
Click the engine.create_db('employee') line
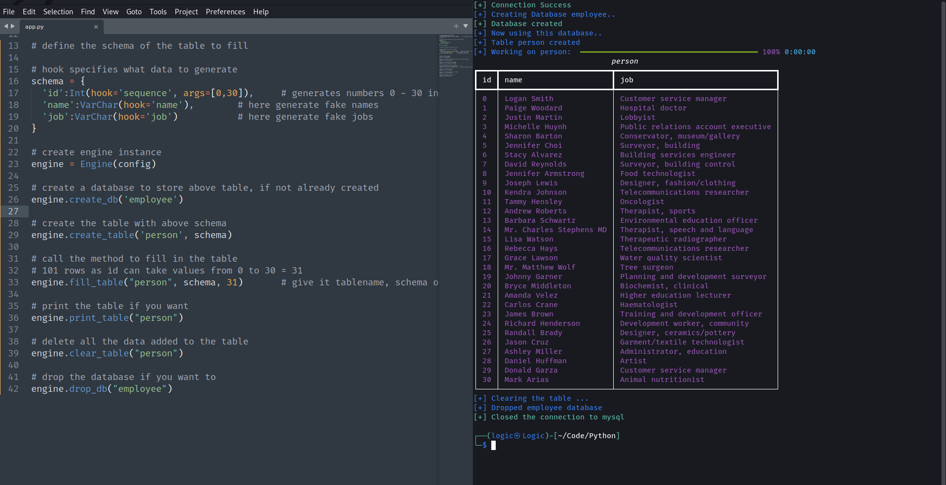click(x=107, y=200)
